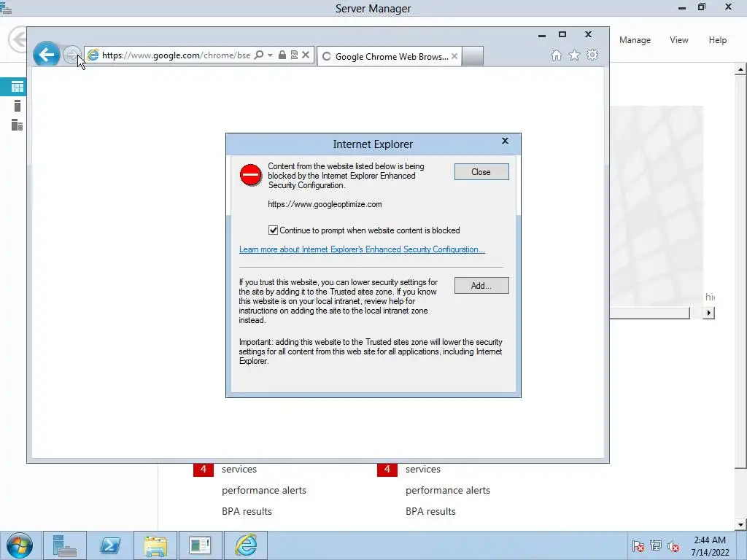The image size is (747, 560).
Task: Open Internet Explorer Tools gear menu
Action: 592,55
